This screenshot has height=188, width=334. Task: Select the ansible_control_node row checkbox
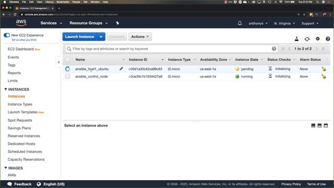[67, 76]
